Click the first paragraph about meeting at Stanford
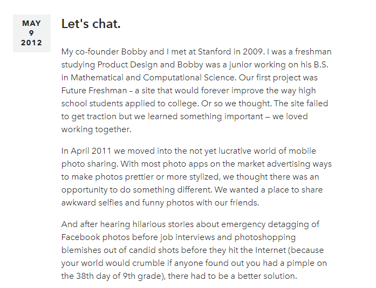Viewport: 376px width, 288px height. 196,91
